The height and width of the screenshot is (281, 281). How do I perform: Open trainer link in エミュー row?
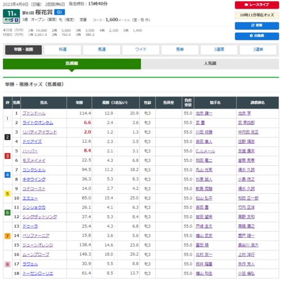248,198
